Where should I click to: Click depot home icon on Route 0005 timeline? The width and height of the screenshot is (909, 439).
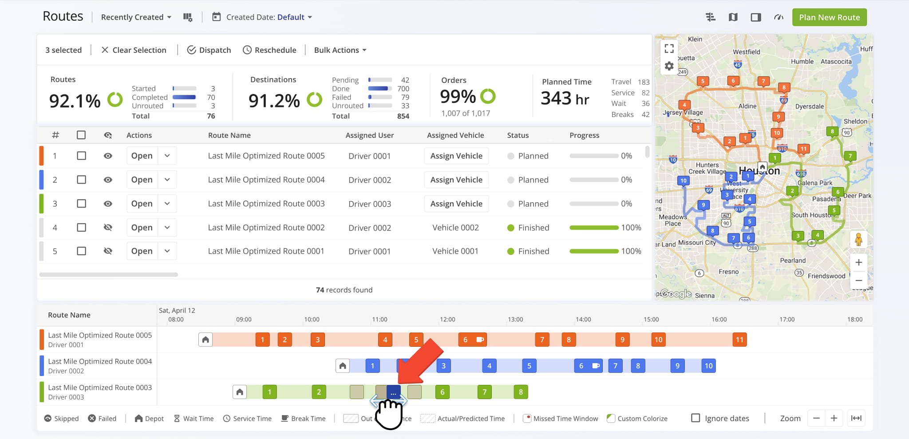[206, 340]
